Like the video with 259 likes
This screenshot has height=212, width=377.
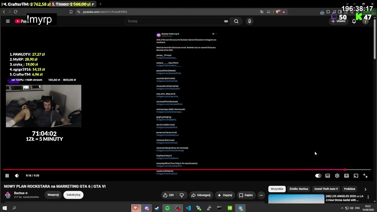point(169,195)
